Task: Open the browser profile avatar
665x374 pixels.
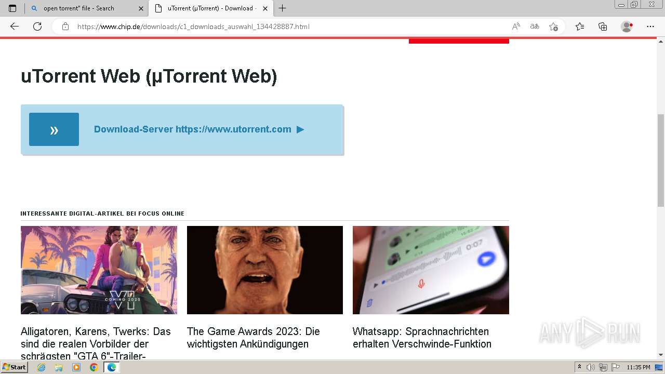Action: tap(627, 26)
